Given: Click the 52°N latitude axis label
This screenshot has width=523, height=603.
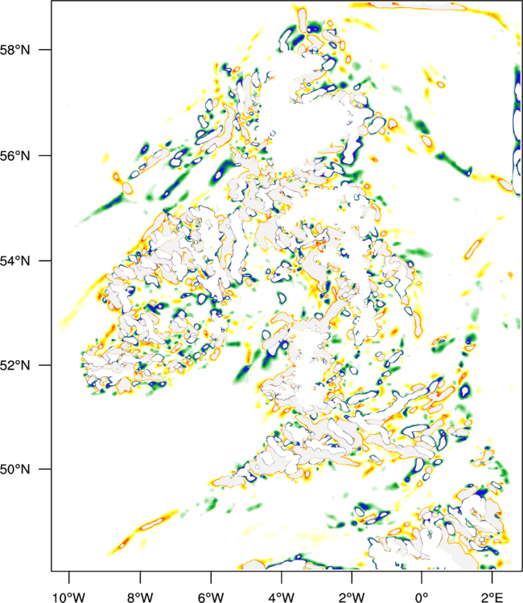Looking at the screenshot, I should click(15, 365).
